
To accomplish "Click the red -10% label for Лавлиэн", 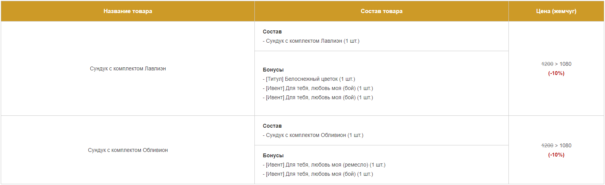I will tap(556, 73).
